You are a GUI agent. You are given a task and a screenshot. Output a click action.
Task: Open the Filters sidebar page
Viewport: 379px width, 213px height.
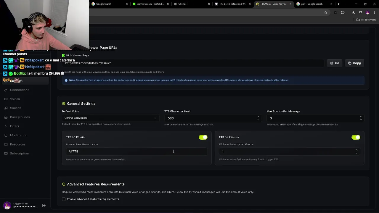point(15,126)
